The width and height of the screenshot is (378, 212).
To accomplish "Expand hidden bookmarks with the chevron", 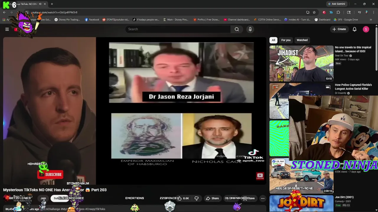I will (371, 20).
